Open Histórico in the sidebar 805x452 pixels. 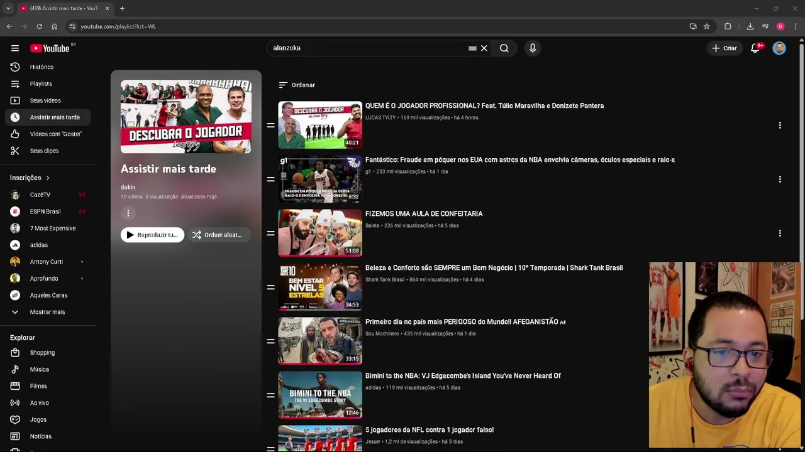tap(48, 67)
